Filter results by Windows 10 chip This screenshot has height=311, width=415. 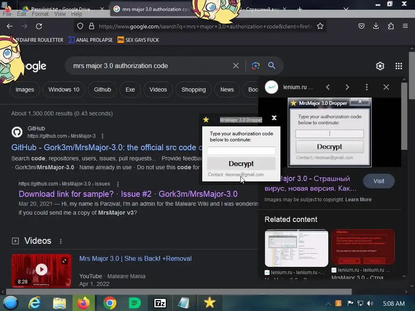coord(64,89)
